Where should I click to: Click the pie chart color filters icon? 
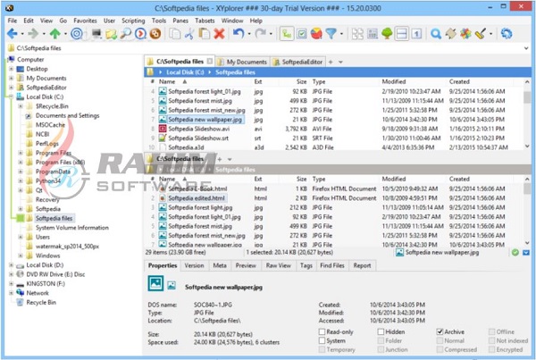(316, 34)
